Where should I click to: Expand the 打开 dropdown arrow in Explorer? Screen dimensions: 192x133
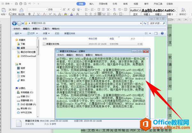click(x=37, y=33)
